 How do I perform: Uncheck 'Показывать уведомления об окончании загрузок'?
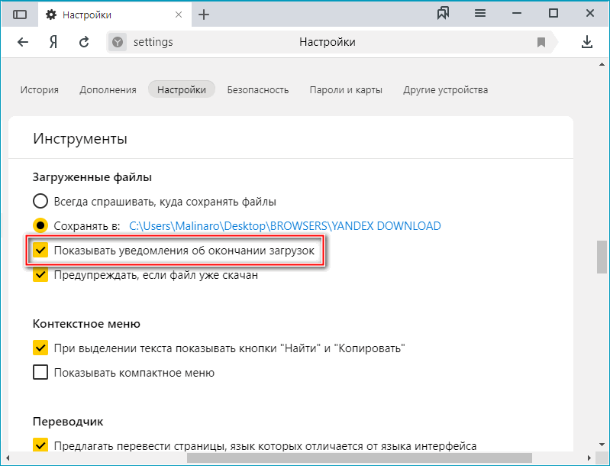coord(40,251)
